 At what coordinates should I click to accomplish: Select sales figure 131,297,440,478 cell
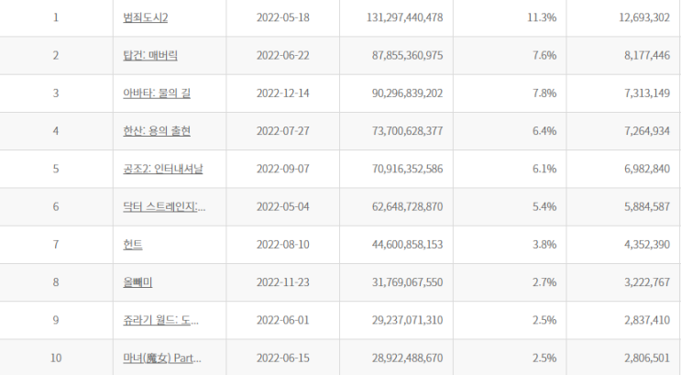(x=396, y=17)
